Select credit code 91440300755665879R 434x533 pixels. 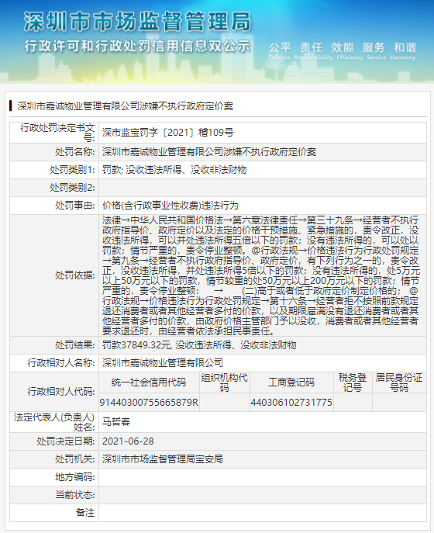pos(149,403)
